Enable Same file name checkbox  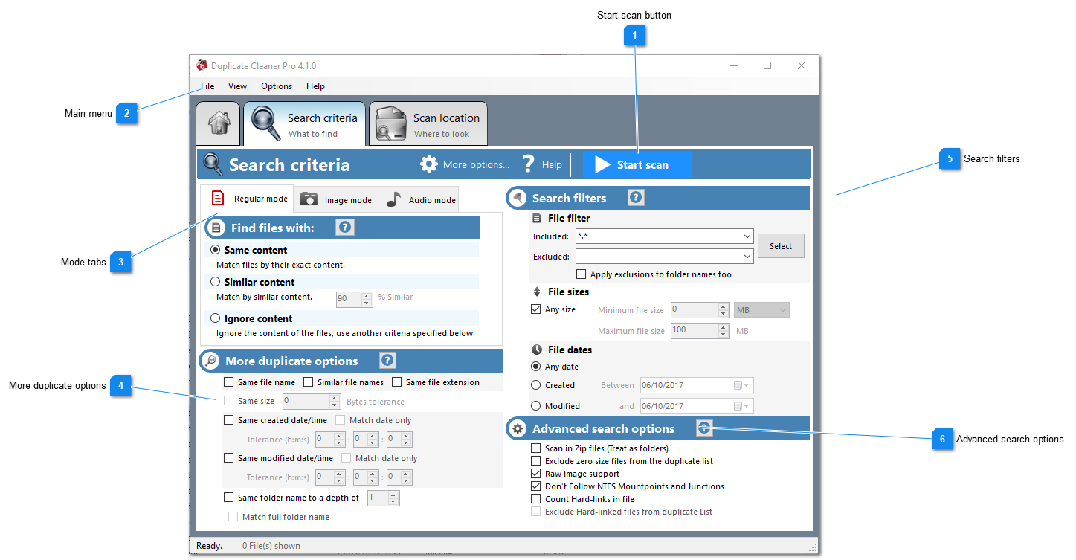(x=229, y=382)
